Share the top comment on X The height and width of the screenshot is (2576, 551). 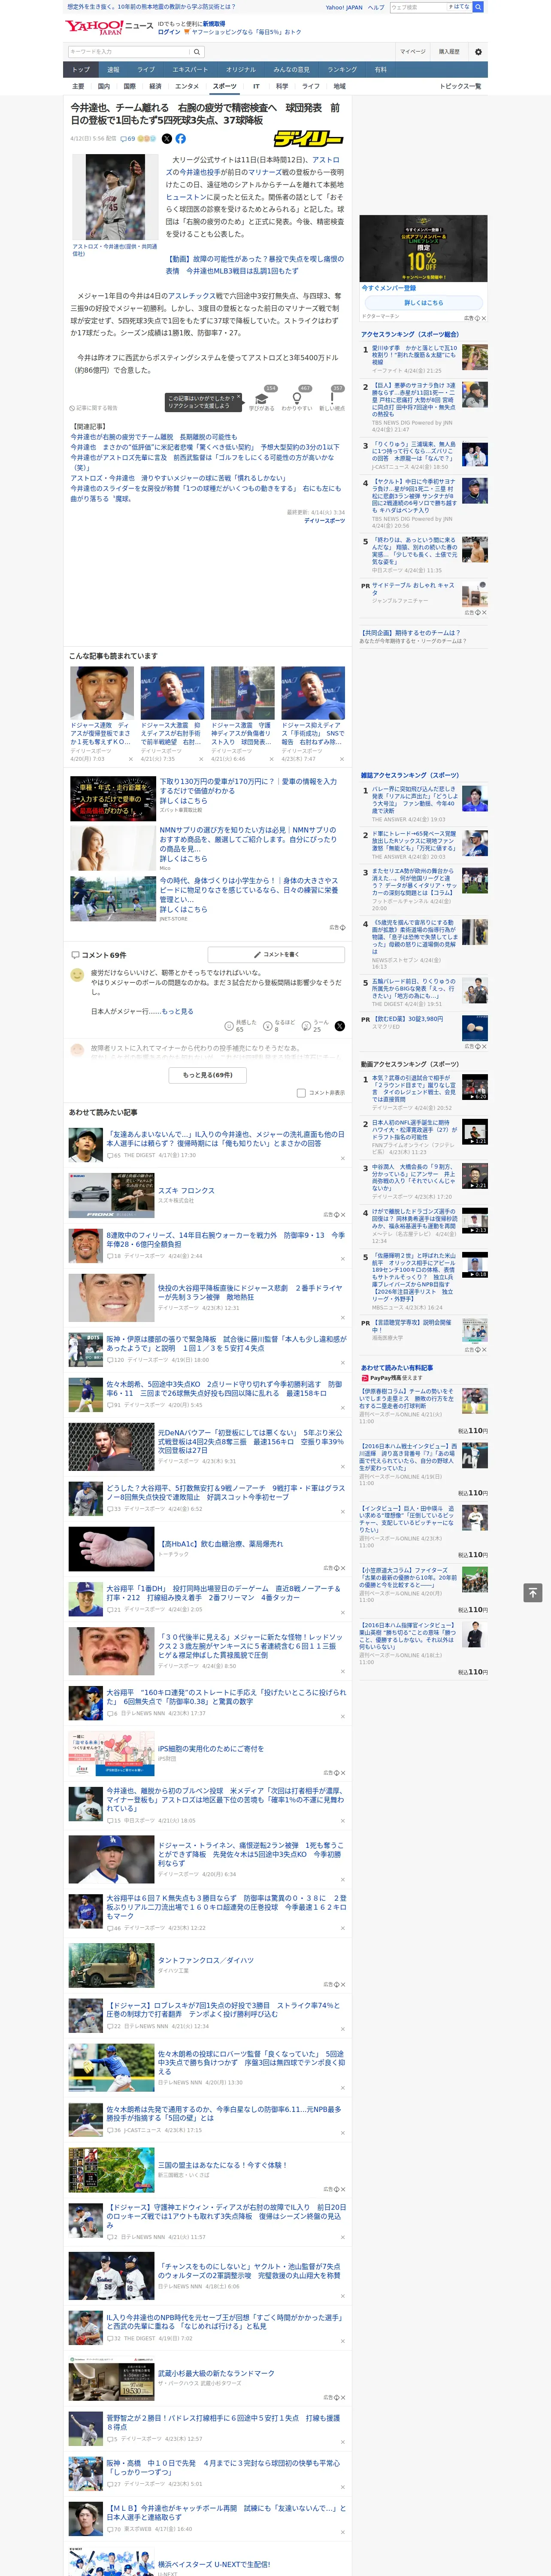pyautogui.click(x=339, y=1026)
